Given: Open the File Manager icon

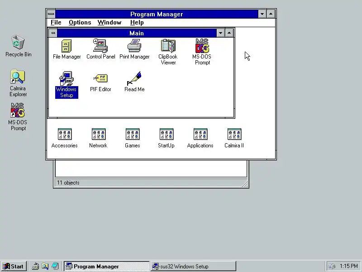Looking at the screenshot, I should tap(67, 49).
